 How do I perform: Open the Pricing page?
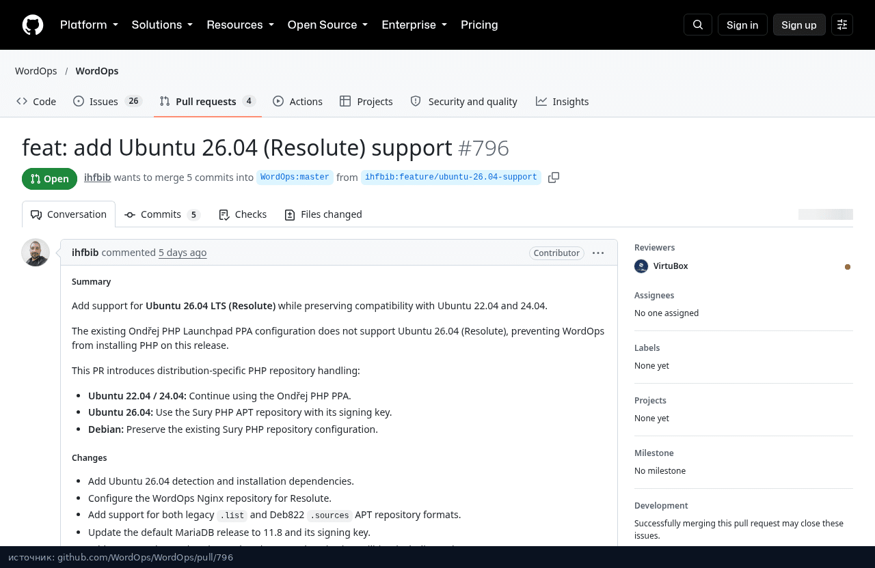click(x=479, y=25)
